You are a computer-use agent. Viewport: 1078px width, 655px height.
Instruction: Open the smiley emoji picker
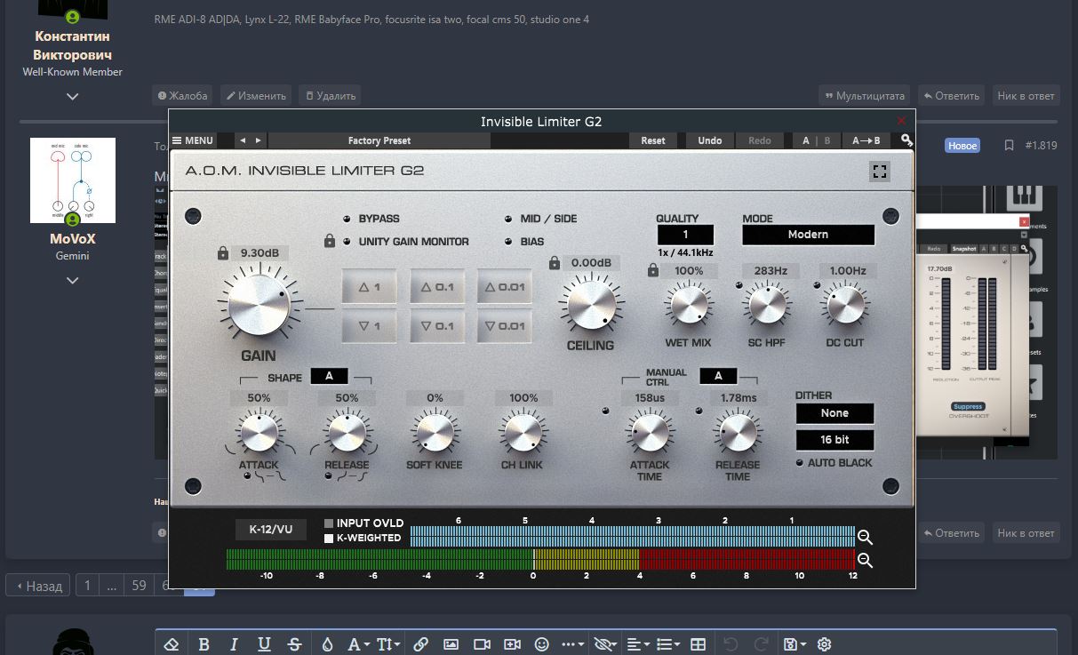coord(542,644)
